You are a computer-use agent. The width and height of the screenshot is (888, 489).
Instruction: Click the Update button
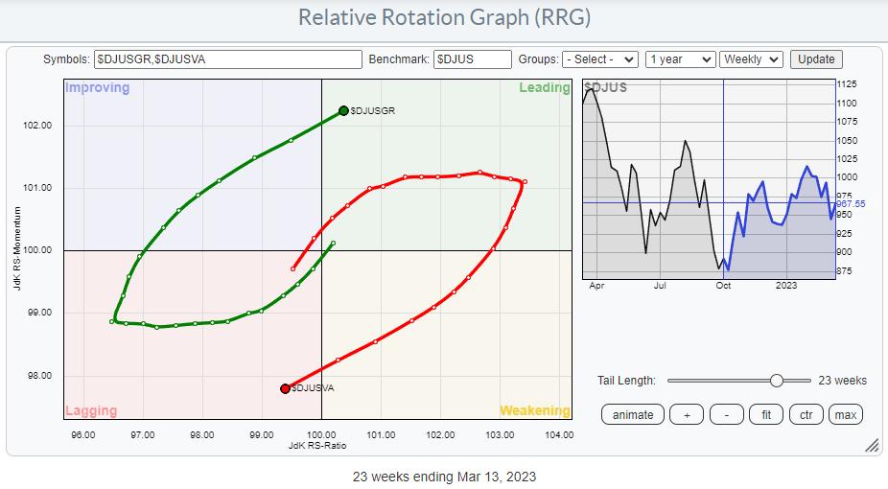click(816, 59)
